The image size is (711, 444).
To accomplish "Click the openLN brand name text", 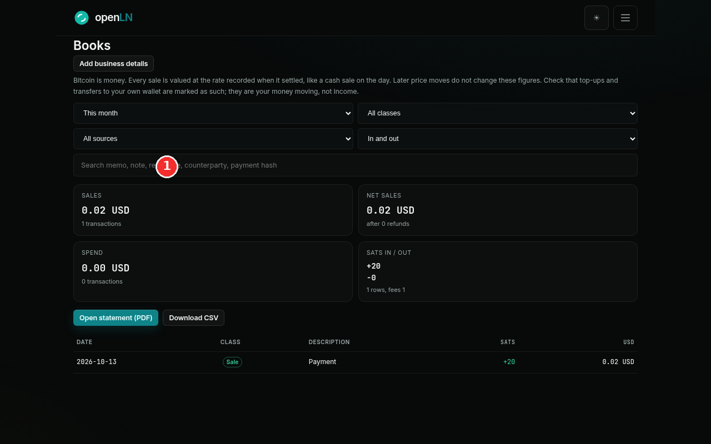I will click(114, 18).
